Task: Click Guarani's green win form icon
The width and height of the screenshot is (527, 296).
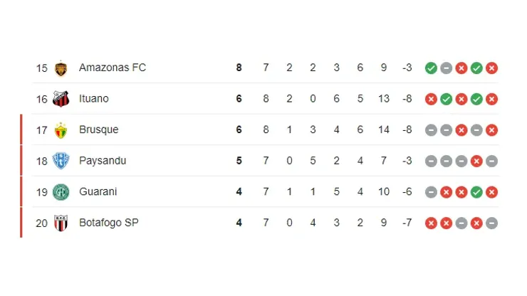Action: (476, 192)
